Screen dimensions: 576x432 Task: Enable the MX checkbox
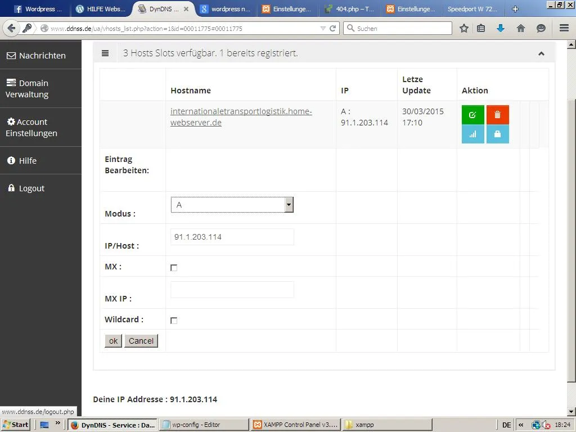click(174, 268)
